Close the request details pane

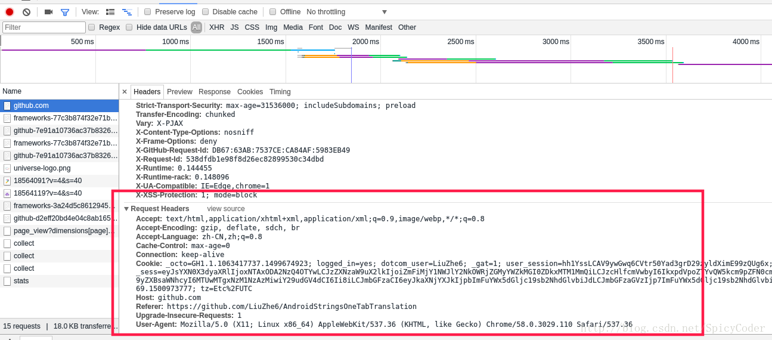click(125, 92)
